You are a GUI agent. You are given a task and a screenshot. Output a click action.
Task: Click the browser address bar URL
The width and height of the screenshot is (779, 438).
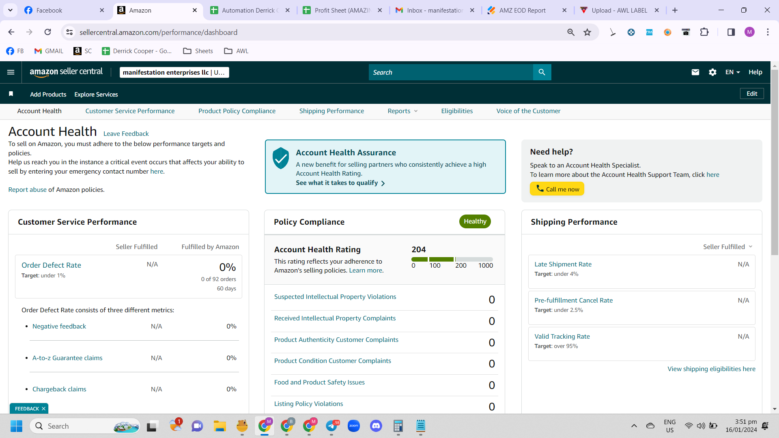point(158,32)
